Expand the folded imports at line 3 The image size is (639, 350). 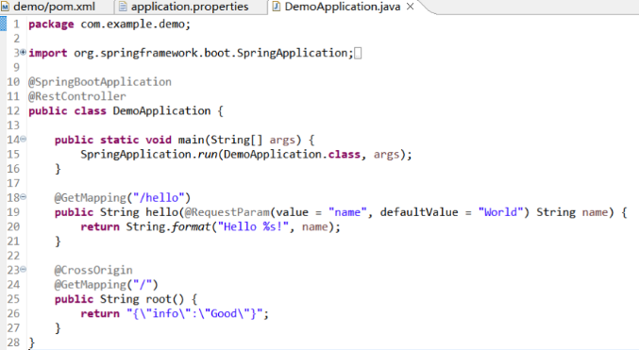(24, 52)
